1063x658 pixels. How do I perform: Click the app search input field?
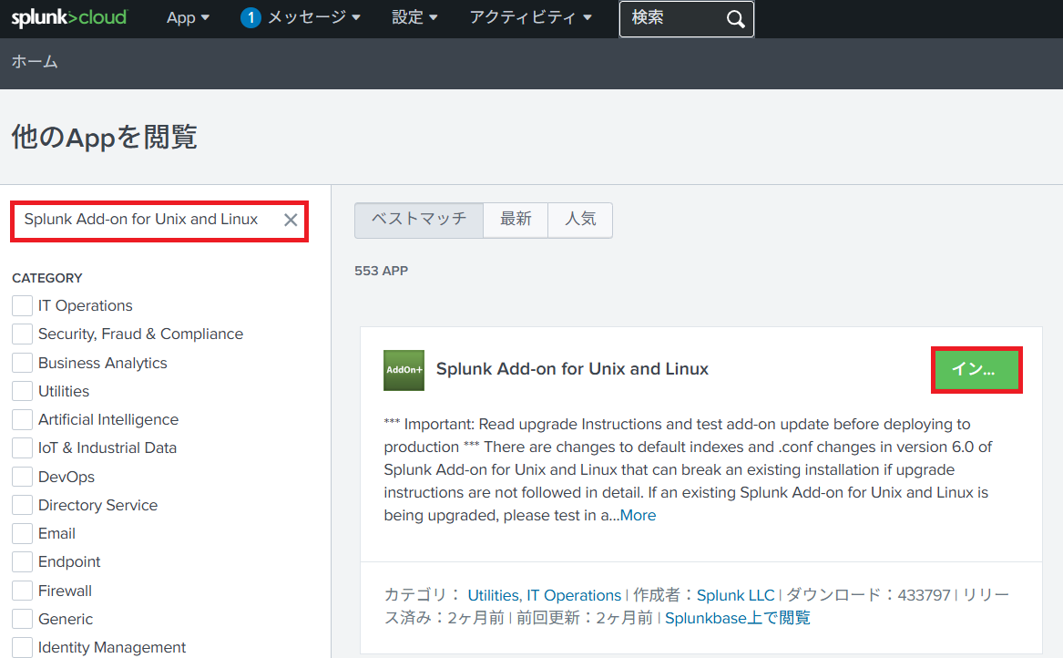click(x=141, y=220)
